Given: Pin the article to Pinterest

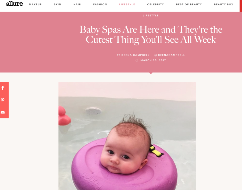Looking at the screenshot, I should pyautogui.click(x=3, y=100).
